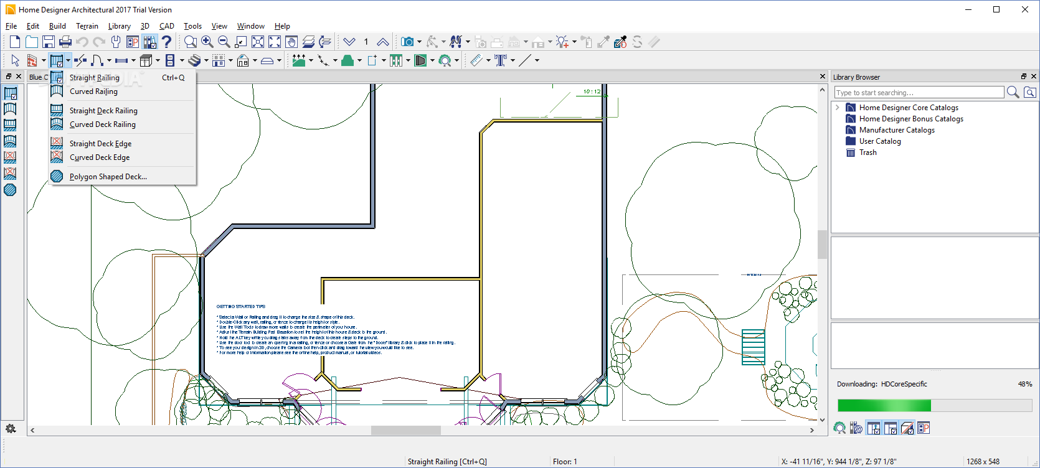Screen dimensions: 1040x468
Task: Expand the stairs tools dropdown arrow
Action: [x=206, y=60]
